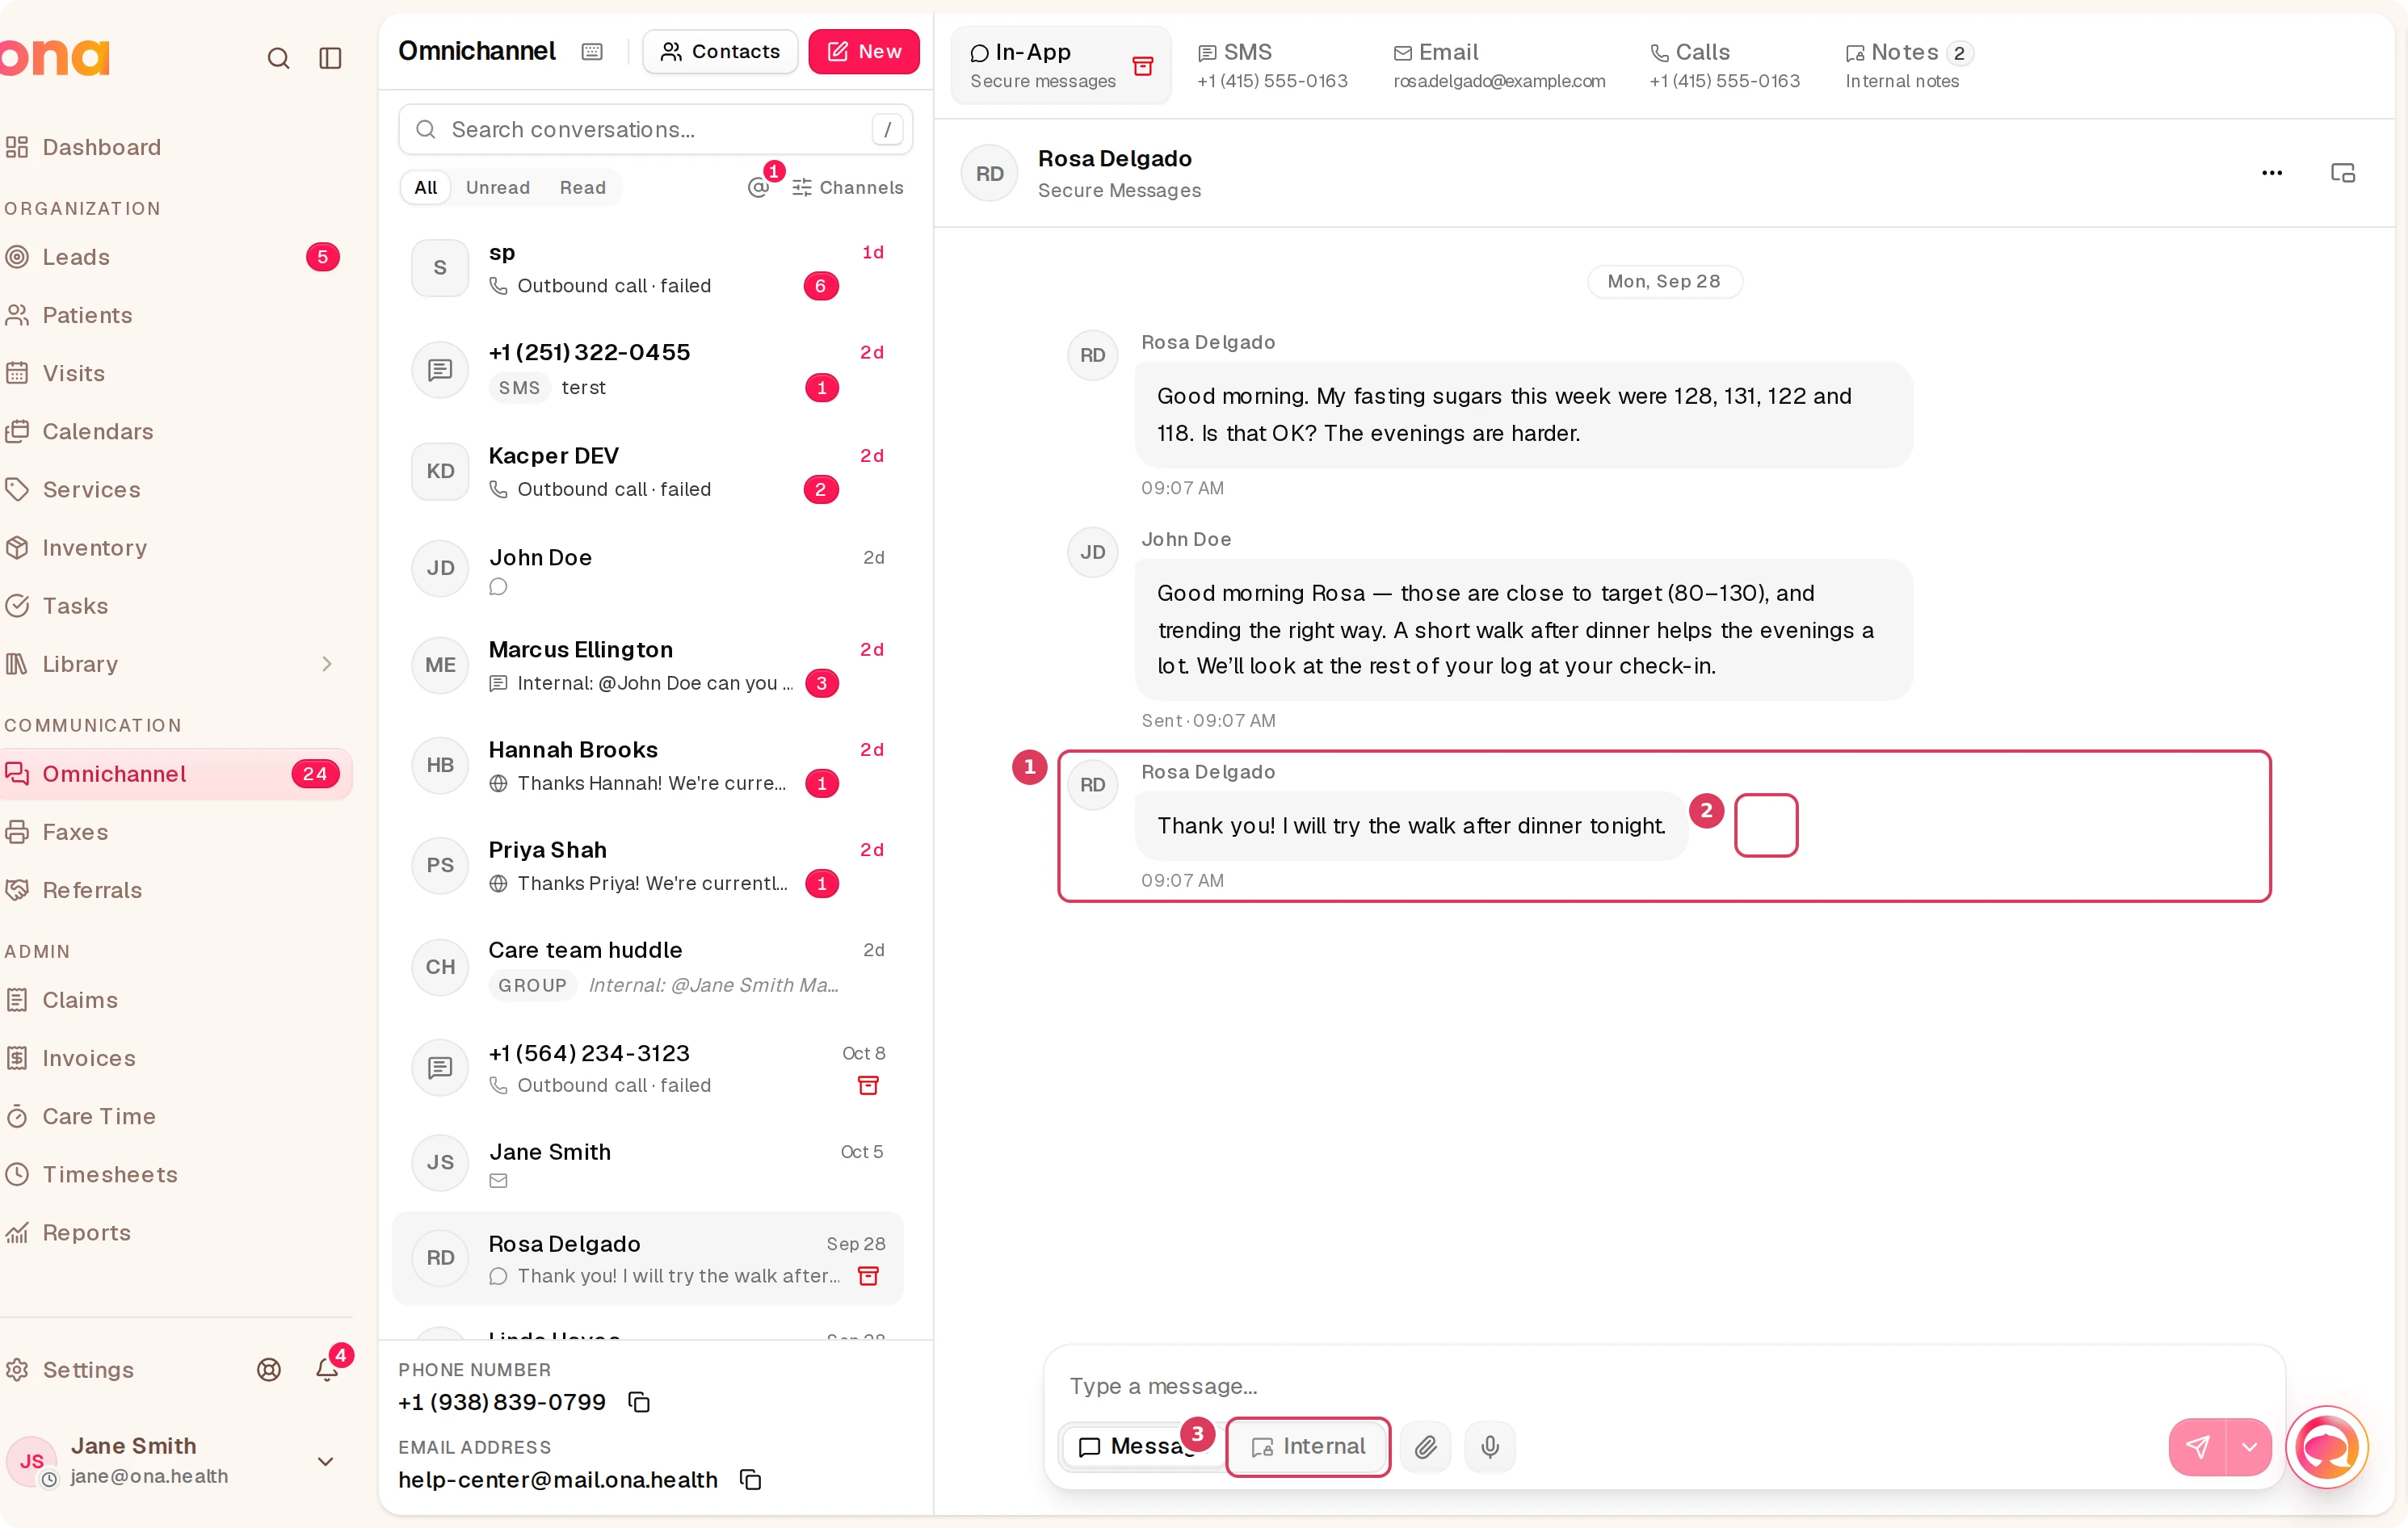The height and width of the screenshot is (1528, 2408).
Task: Collapse sidebar with the panel toggle icon
Action: click(x=330, y=58)
